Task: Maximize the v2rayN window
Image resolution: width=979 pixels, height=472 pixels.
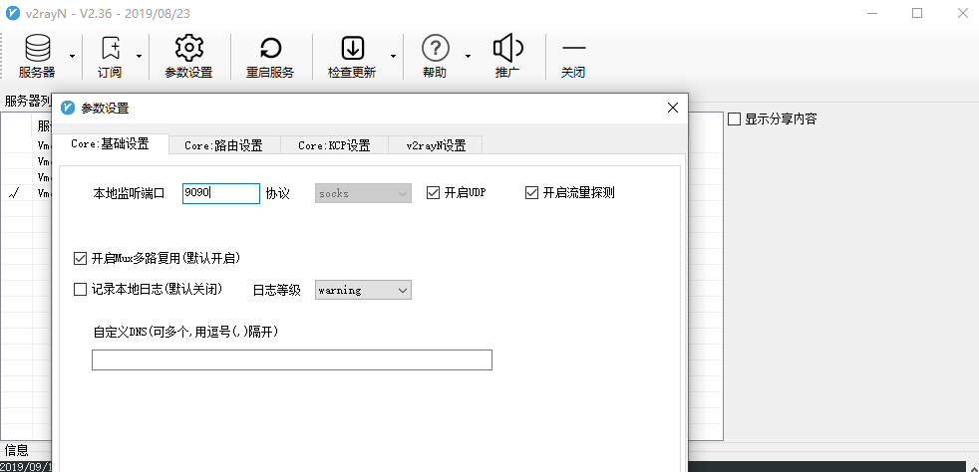Action: tap(916, 13)
